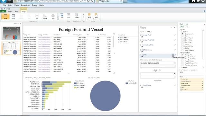Expand the Foreign Port filter
Viewport: 206px width, 116px height.
pos(141,35)
